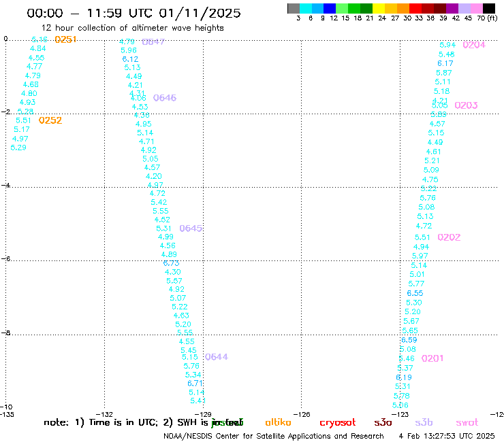Click the '12 hour collection' subtitle
This screenshot has height=442, width=504.
(132, 28)
